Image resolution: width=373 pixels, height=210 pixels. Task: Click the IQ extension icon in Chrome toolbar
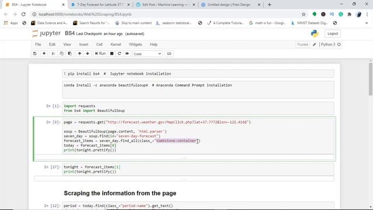[x=332, y=14]
